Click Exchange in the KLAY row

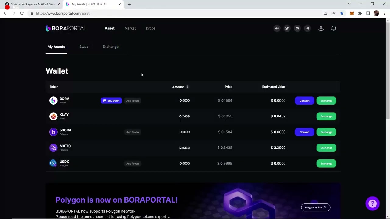[x=326, y=116]
